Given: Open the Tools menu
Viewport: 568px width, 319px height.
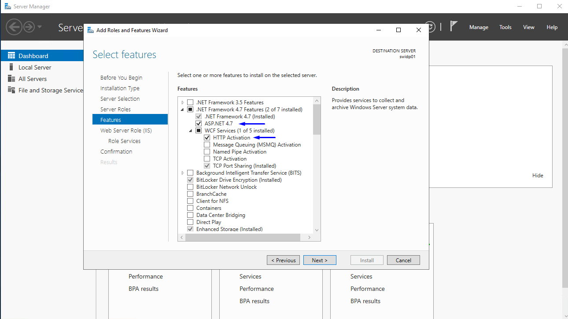Looking at the screenshot, I should [x=505, y=27].
